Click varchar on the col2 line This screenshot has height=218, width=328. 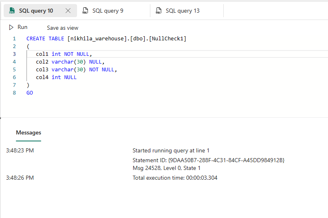click(x=63, y=62)
